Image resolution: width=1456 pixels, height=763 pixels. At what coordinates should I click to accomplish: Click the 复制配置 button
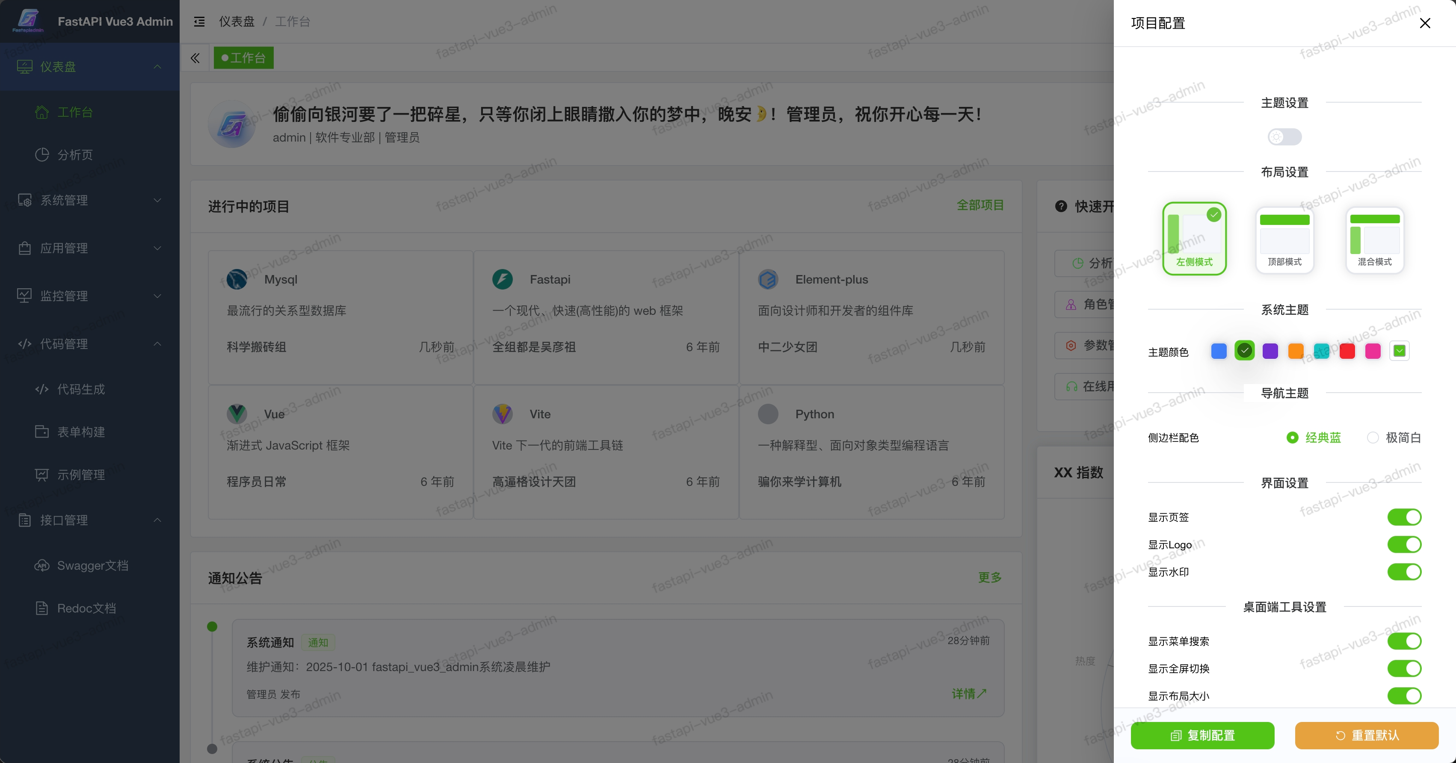tap(1202, 735)
